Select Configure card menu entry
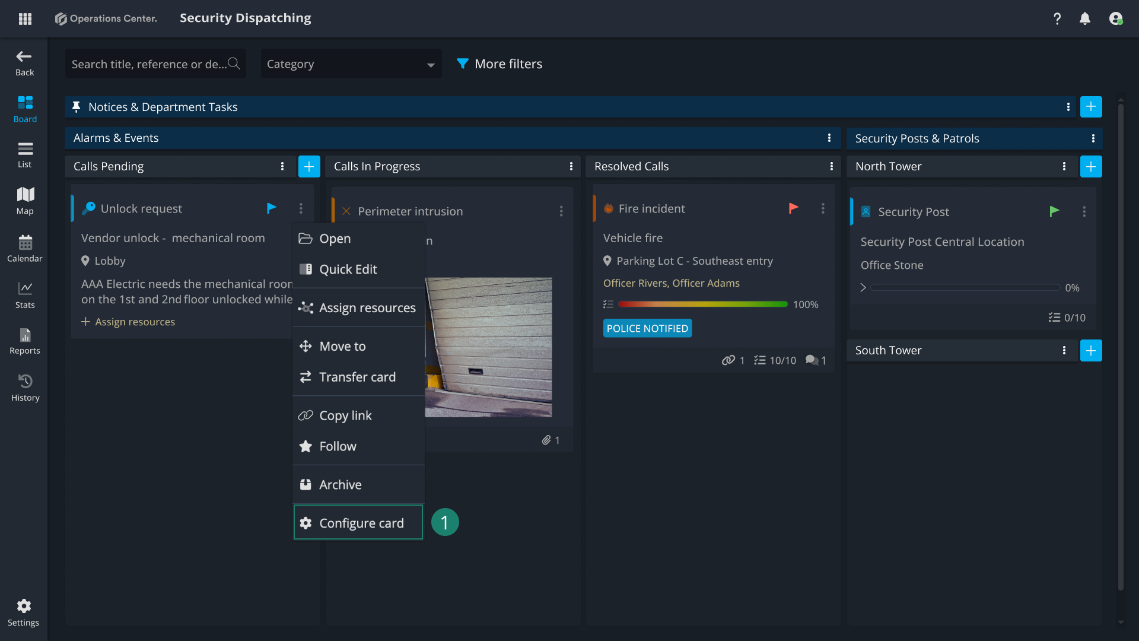 point(358,523)
